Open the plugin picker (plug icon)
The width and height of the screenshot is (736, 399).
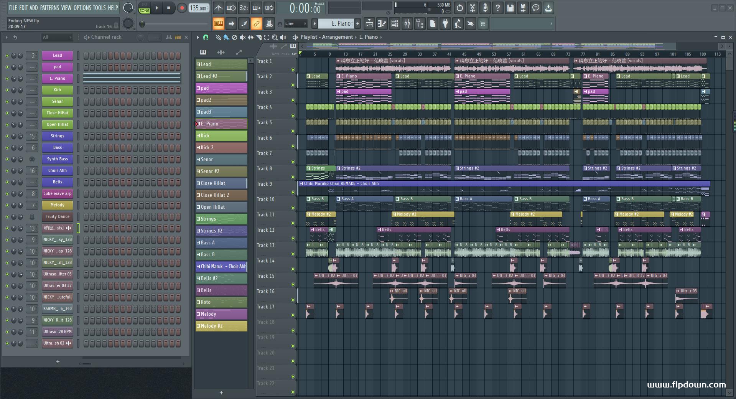[x=445, y=24]
